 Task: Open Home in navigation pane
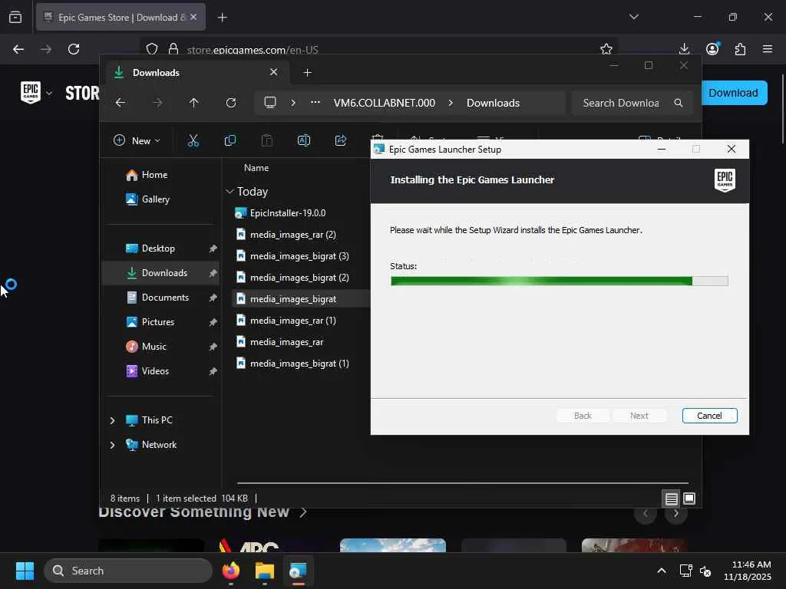coord(154,175)
